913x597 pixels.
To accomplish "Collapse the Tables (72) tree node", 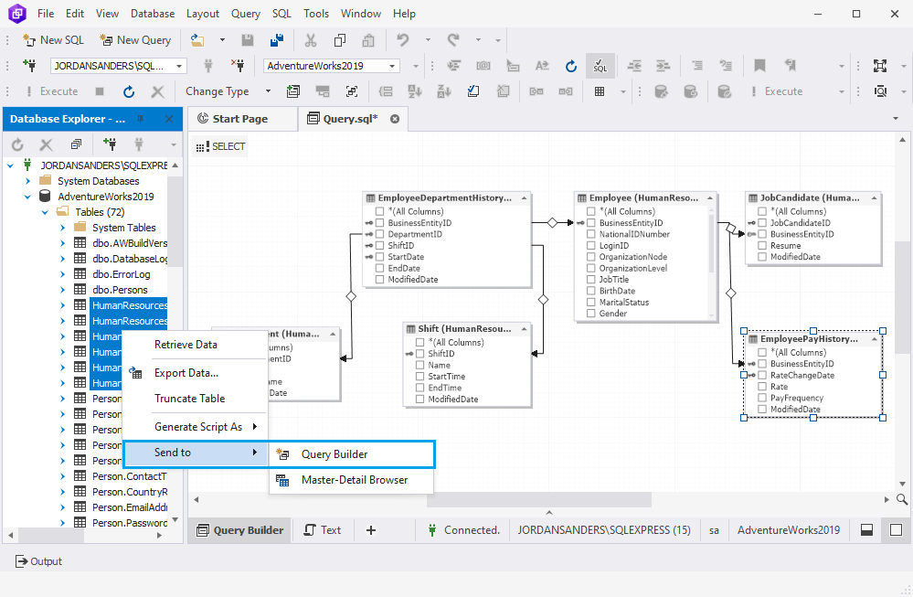I will click(44, 212).
